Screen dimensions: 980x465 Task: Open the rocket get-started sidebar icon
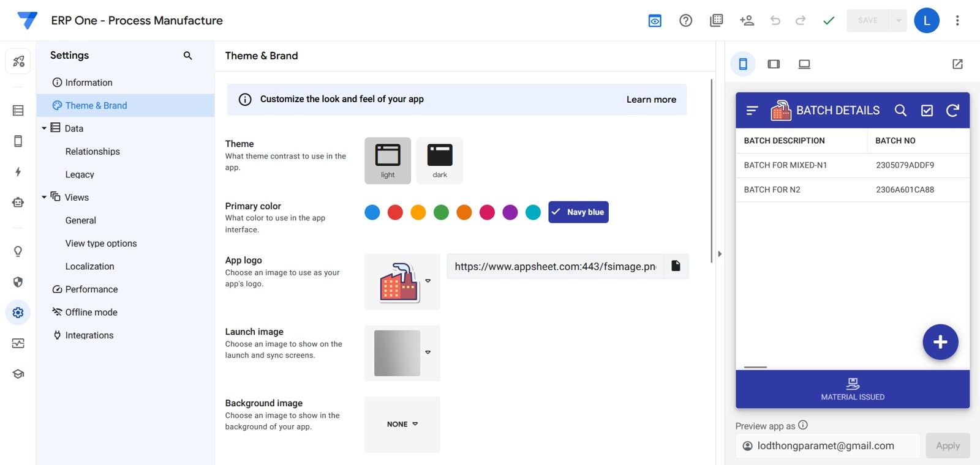click(18, 61)
